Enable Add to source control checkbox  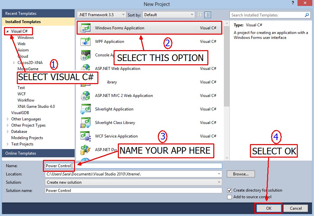point(229,197)
